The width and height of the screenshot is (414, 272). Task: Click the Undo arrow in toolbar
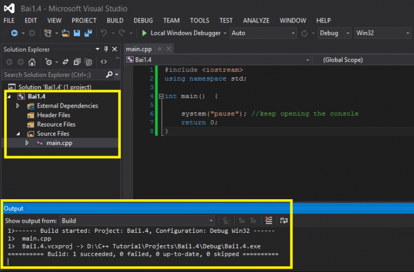103,33
